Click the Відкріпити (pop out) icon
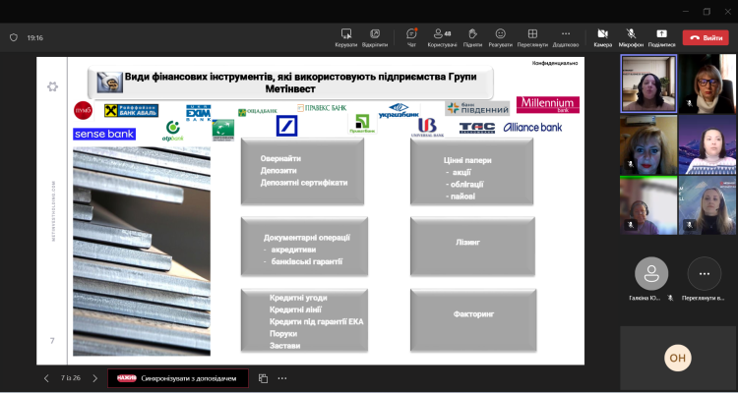The image size is (738, 393). pyautogui.click(x=375, y=36)
